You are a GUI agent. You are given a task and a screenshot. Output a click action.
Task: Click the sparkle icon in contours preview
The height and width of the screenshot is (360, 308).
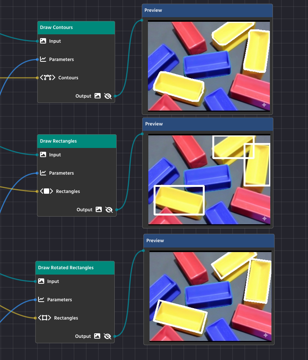tap(264, 104)
